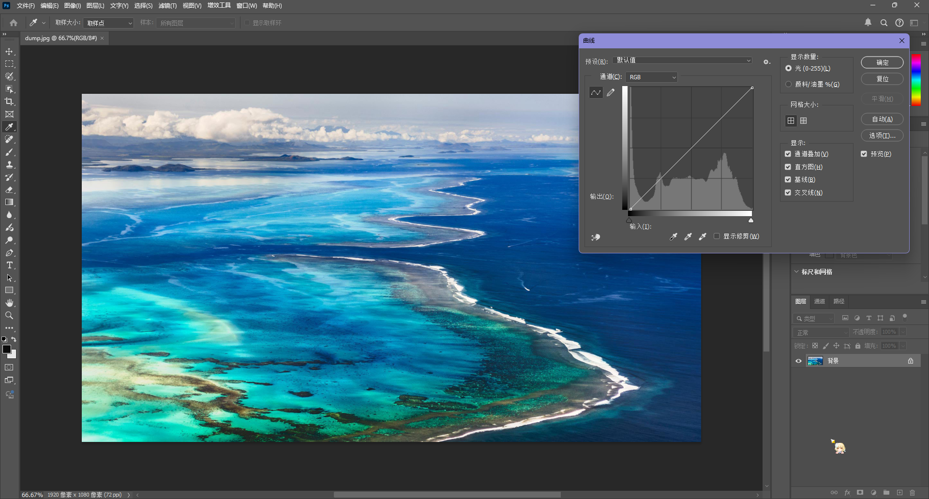The width and height of the screenshot is (929, 499).
Task: Select the Horizontal Type tool
Action: [x=9, y=265]
